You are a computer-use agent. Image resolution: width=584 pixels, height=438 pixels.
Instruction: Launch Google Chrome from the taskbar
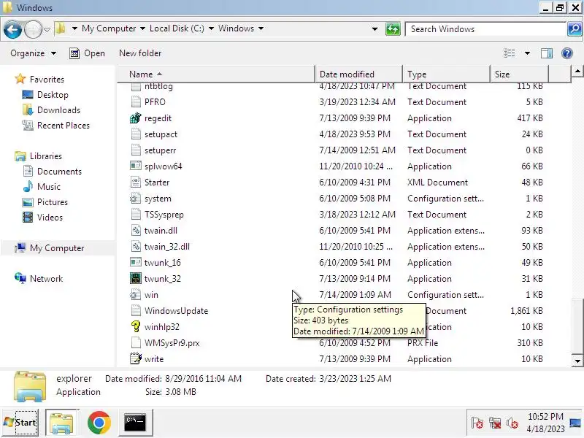click(99, 423)
